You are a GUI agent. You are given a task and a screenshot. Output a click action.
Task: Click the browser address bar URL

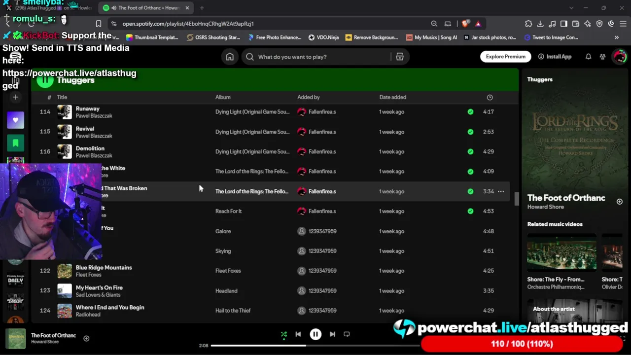(x=188, y=24)
